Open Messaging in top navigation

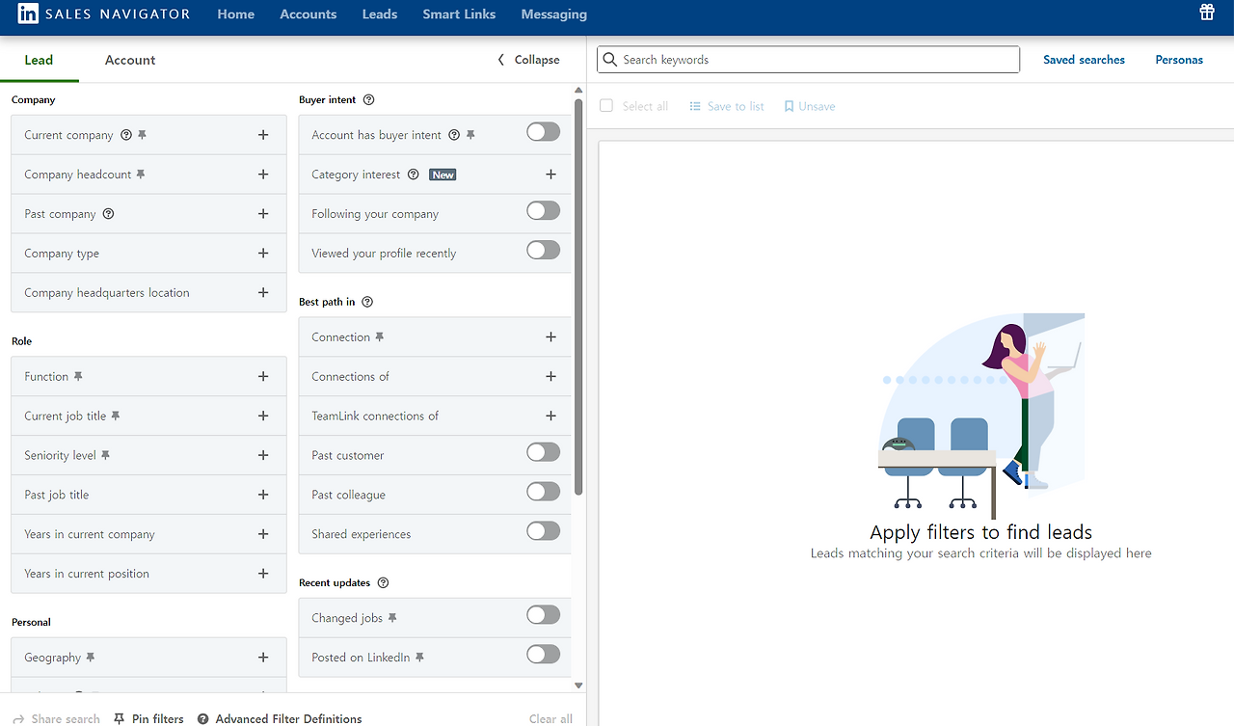(x=554, y=14)
